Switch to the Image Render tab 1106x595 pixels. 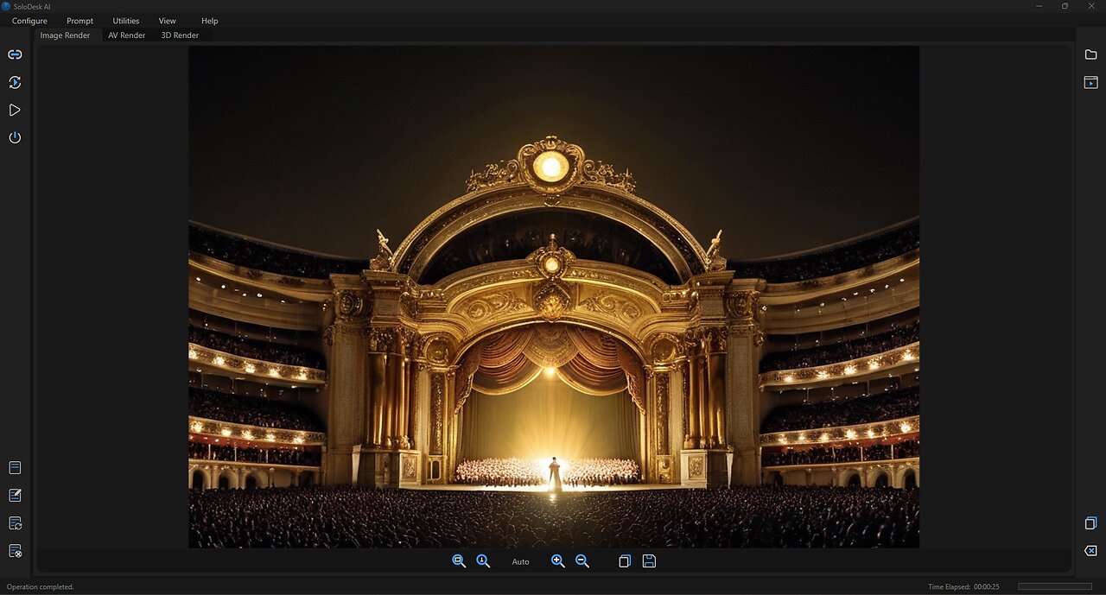65,35
